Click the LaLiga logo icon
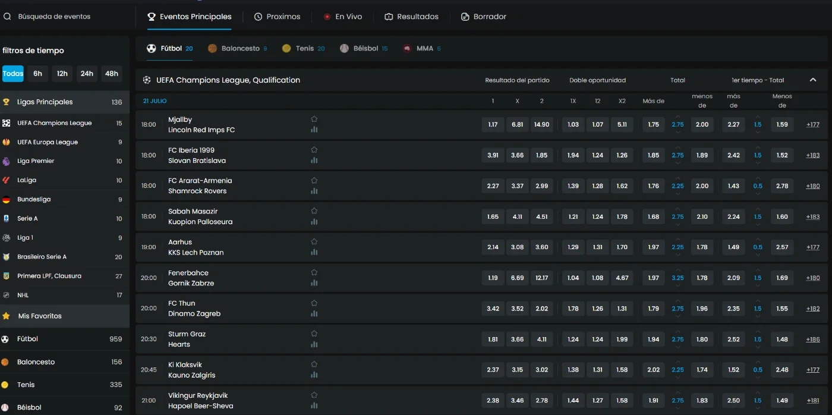832x415 pixels. click(6, 180)
